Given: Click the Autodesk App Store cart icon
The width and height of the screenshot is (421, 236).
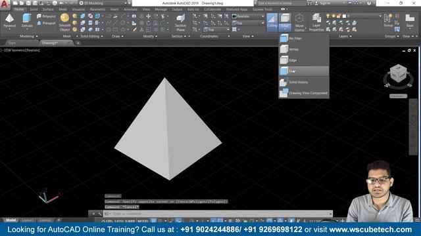Looking at the screenshot, I should pos(349,3).
